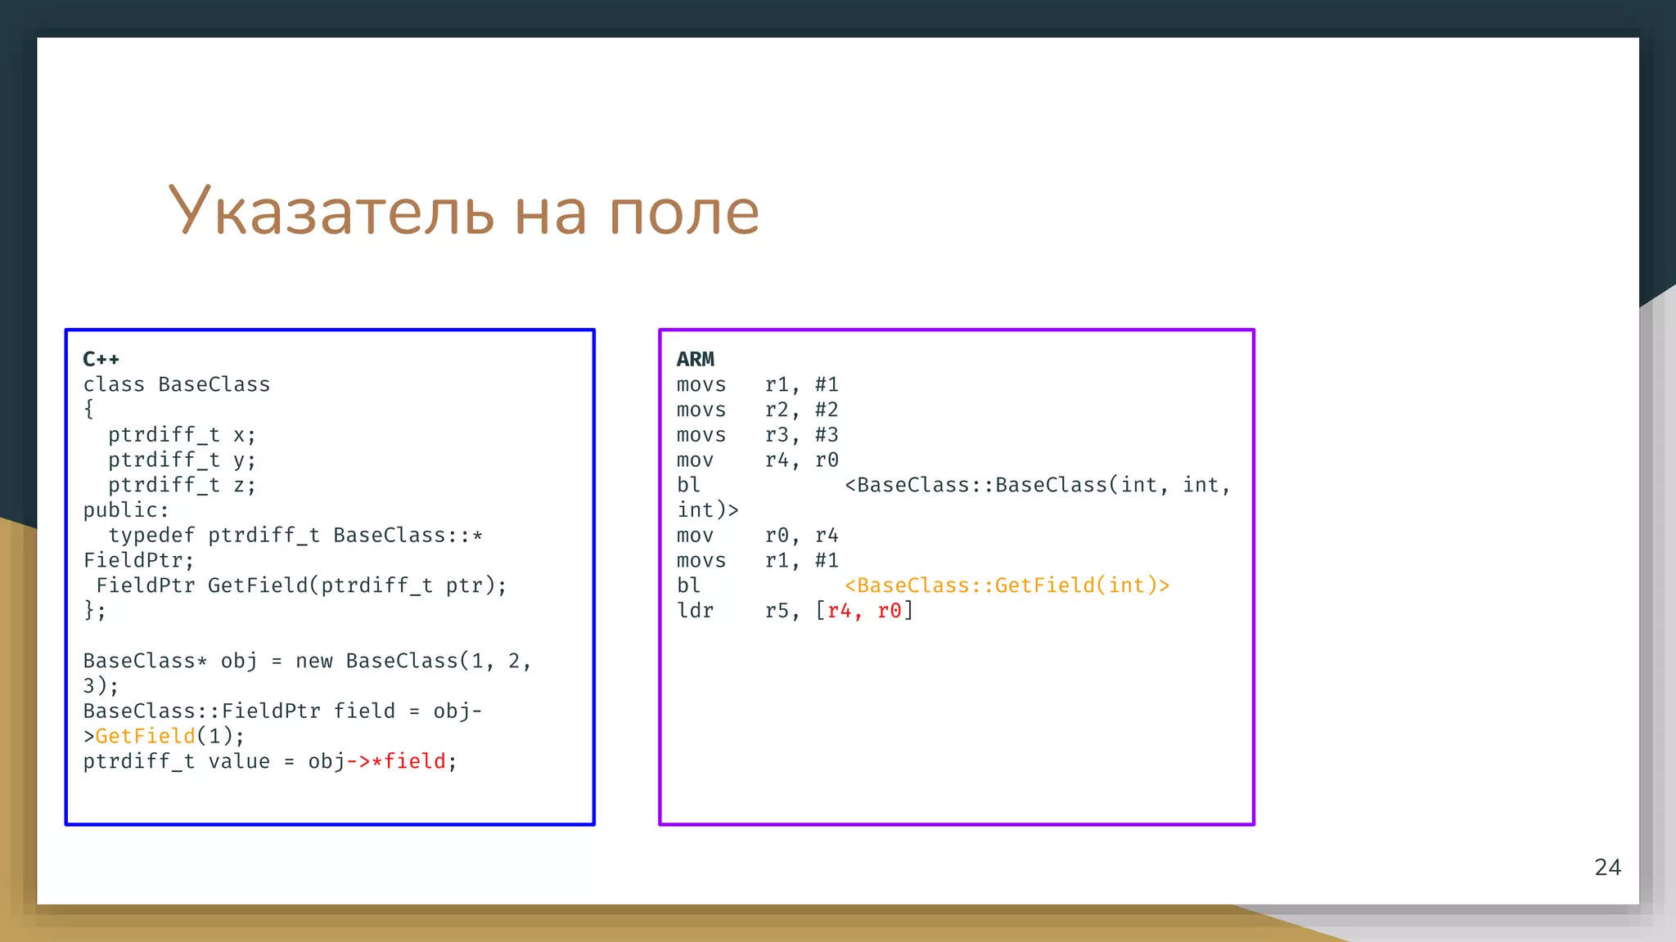Viewport: 1676px width, 942px height.
Task: Click the 'movs r1, #1' first ARM instruction
Action: click(758, 384)
